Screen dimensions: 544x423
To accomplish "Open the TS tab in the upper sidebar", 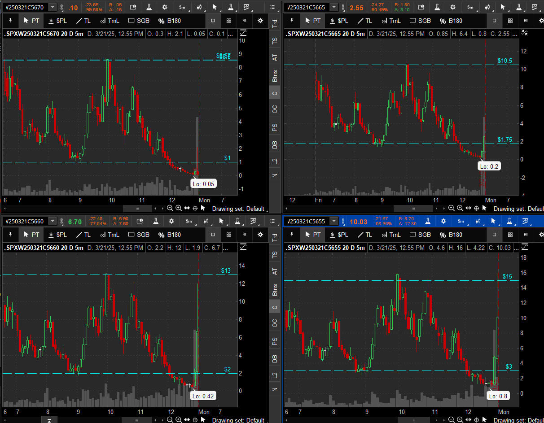I will click(275, 40).
